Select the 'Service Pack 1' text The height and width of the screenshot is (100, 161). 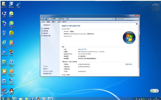(68, 36)
